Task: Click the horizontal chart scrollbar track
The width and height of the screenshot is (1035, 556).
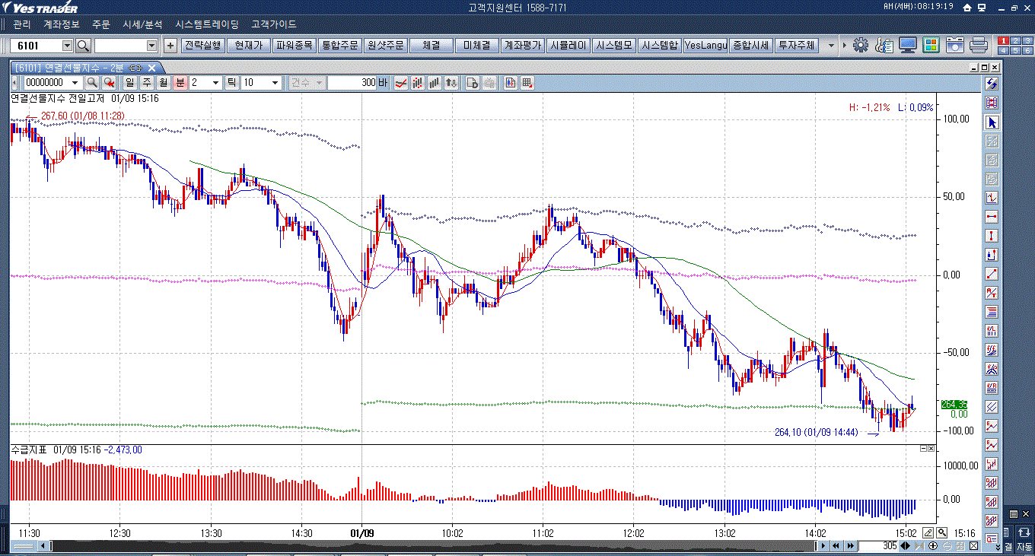Action: (x=426, y=546)
